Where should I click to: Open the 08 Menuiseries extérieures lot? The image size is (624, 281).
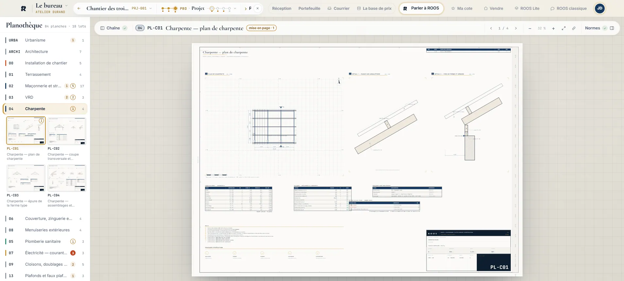pos(45,230)
